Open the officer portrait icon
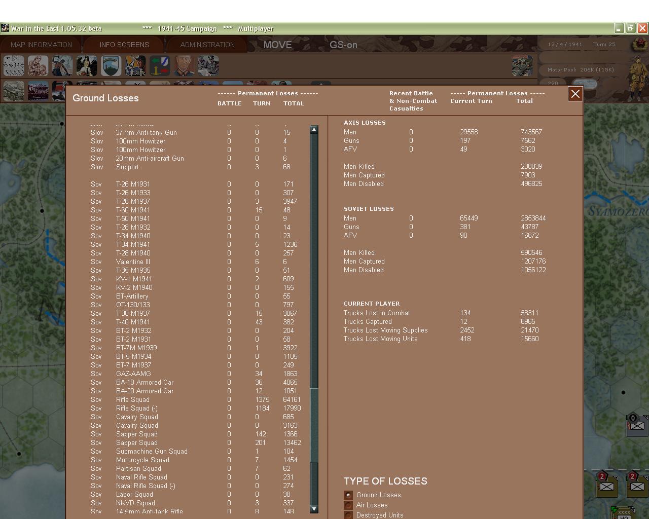 [184, 66]
